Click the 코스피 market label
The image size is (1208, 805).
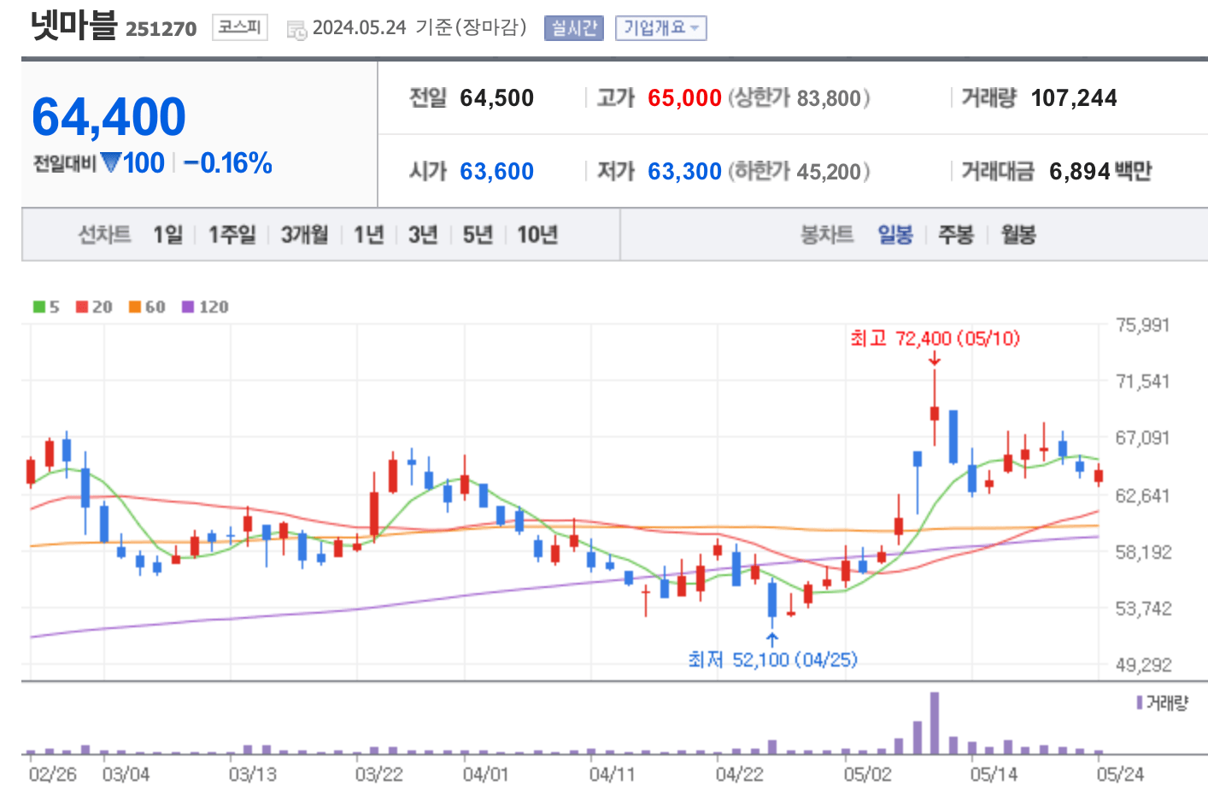(239, 27)
